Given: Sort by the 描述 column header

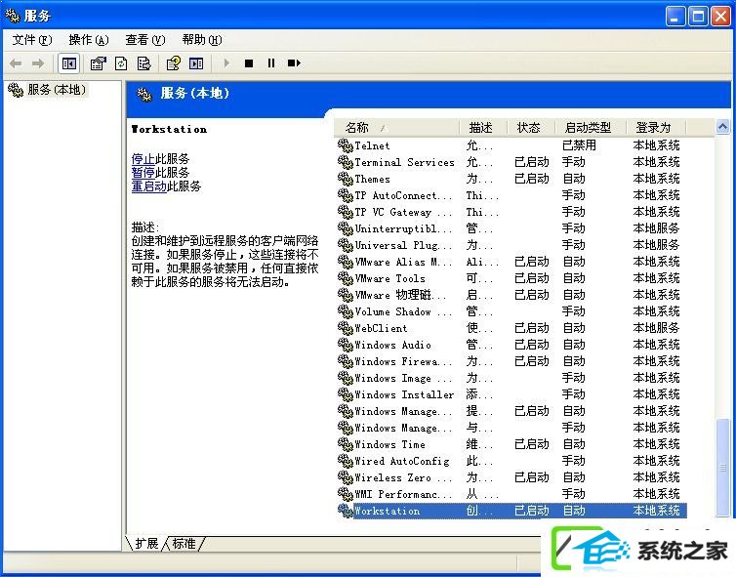Looking at the screenshot, I should 483,127.
